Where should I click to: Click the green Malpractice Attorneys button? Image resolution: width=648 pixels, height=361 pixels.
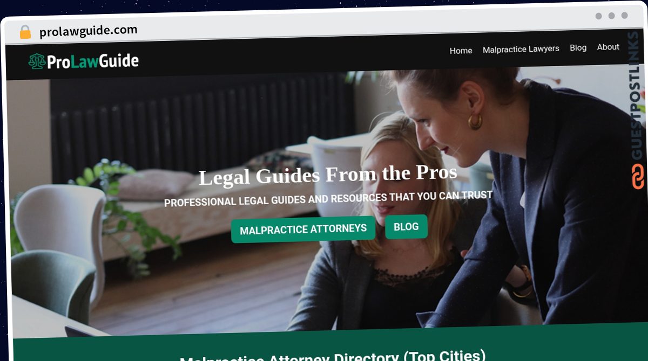pyautogui.click(x=303, y=230)
